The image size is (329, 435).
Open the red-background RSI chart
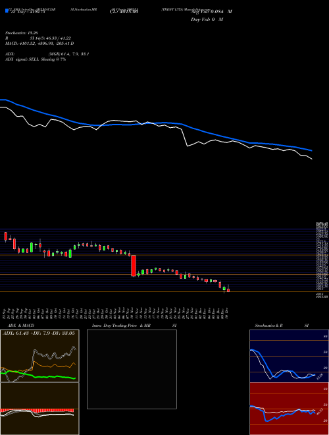289,409
